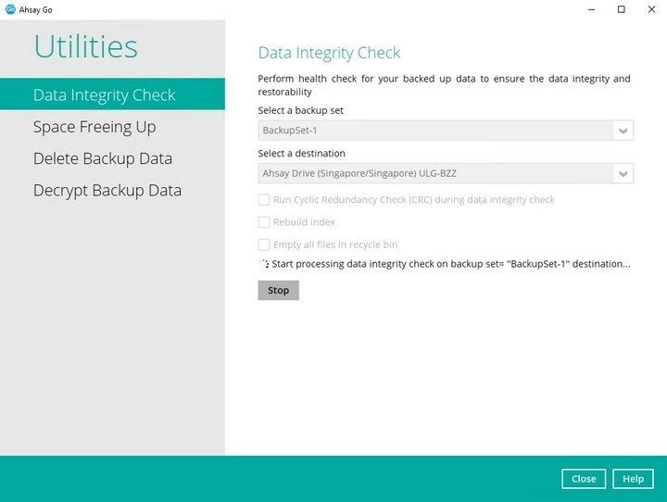Open Delete Backup Data section

[103, 158]
